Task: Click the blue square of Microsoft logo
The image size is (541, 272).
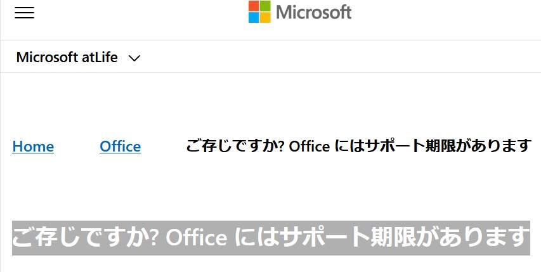Action: point(254,17)
